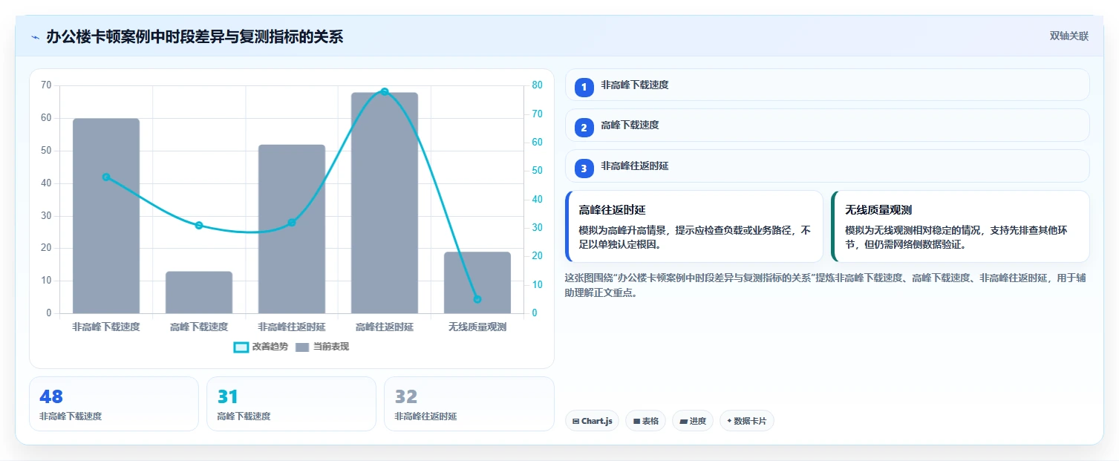Click the lowest line point at 无线质量观测
This screenshot has height=461, width=1119.
[477, 299]
